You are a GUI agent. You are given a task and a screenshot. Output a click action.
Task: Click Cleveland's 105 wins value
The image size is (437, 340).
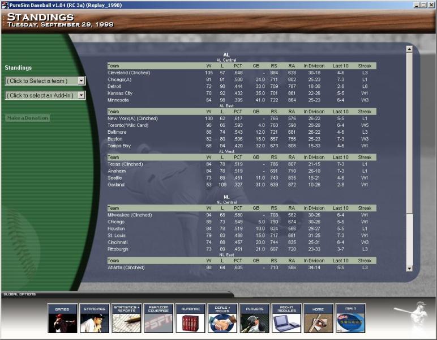(209, 73)
